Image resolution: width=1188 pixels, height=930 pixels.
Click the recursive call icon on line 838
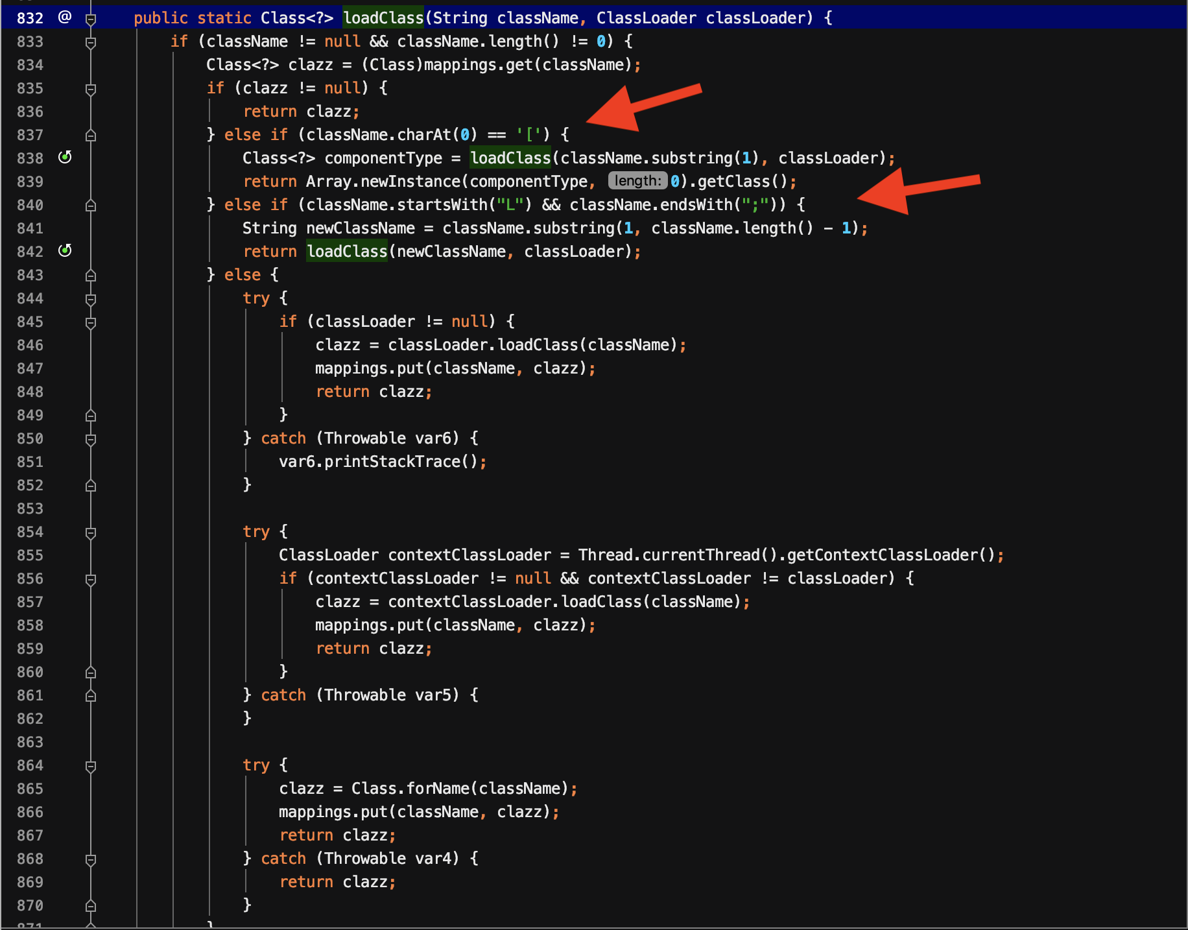65,158
